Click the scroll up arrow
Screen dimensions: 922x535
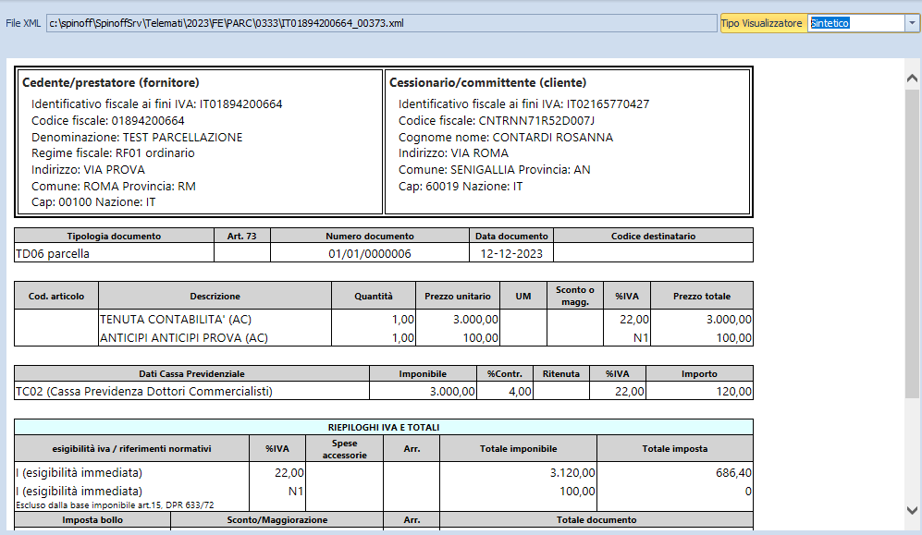(912, 79)
